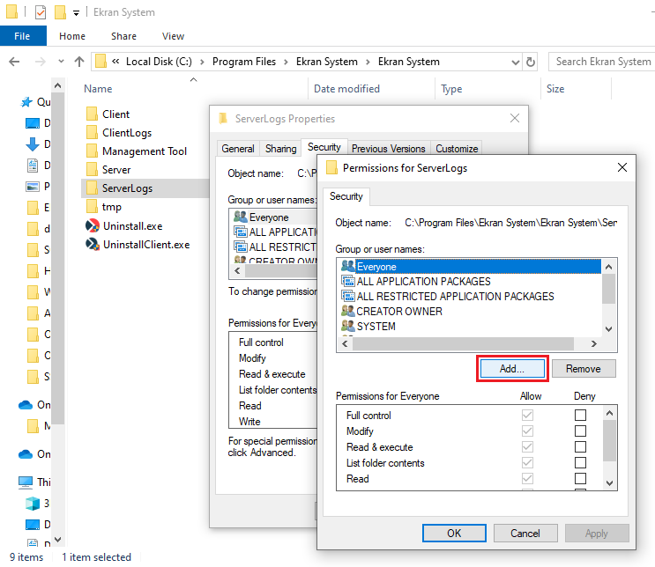The width and height of the screenshot is (655, 567).
Task: Open the View ribbon tab
Action: (x=173, y=36)
